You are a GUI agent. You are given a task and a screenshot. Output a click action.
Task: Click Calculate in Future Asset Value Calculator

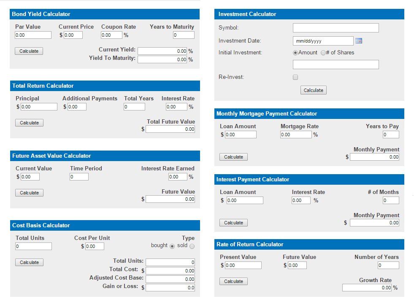[29, 193]
